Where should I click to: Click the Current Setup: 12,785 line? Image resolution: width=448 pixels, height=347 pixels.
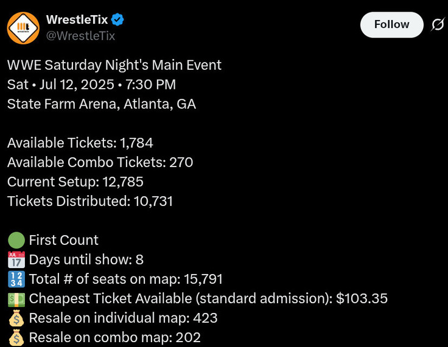pos(75,182)
